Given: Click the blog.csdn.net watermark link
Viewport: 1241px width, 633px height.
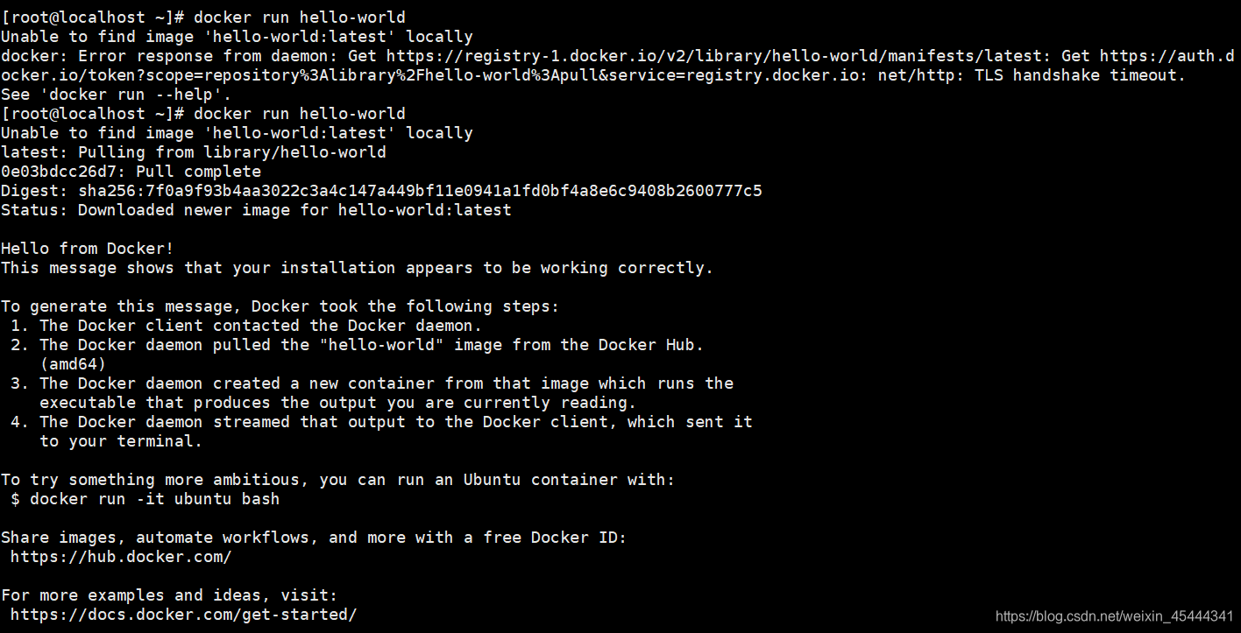Looking at the screenshot, I should [1115, 616].
